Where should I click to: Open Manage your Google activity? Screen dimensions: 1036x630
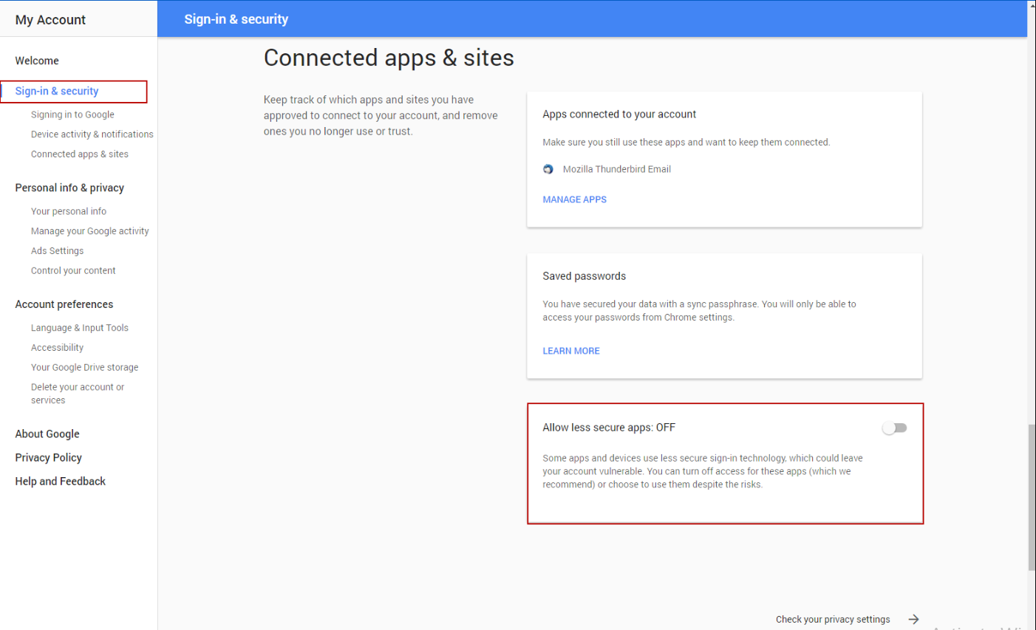(x=89, y=231)
